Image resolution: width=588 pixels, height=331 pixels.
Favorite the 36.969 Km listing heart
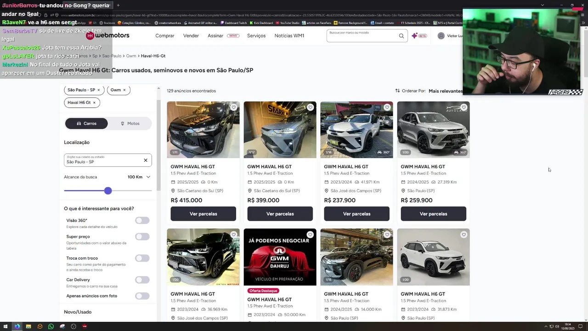233,235
